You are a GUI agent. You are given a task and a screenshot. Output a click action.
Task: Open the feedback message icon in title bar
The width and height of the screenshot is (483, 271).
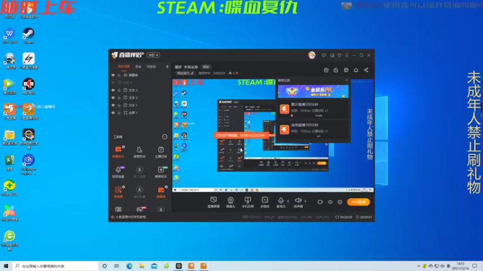[324, 55]
